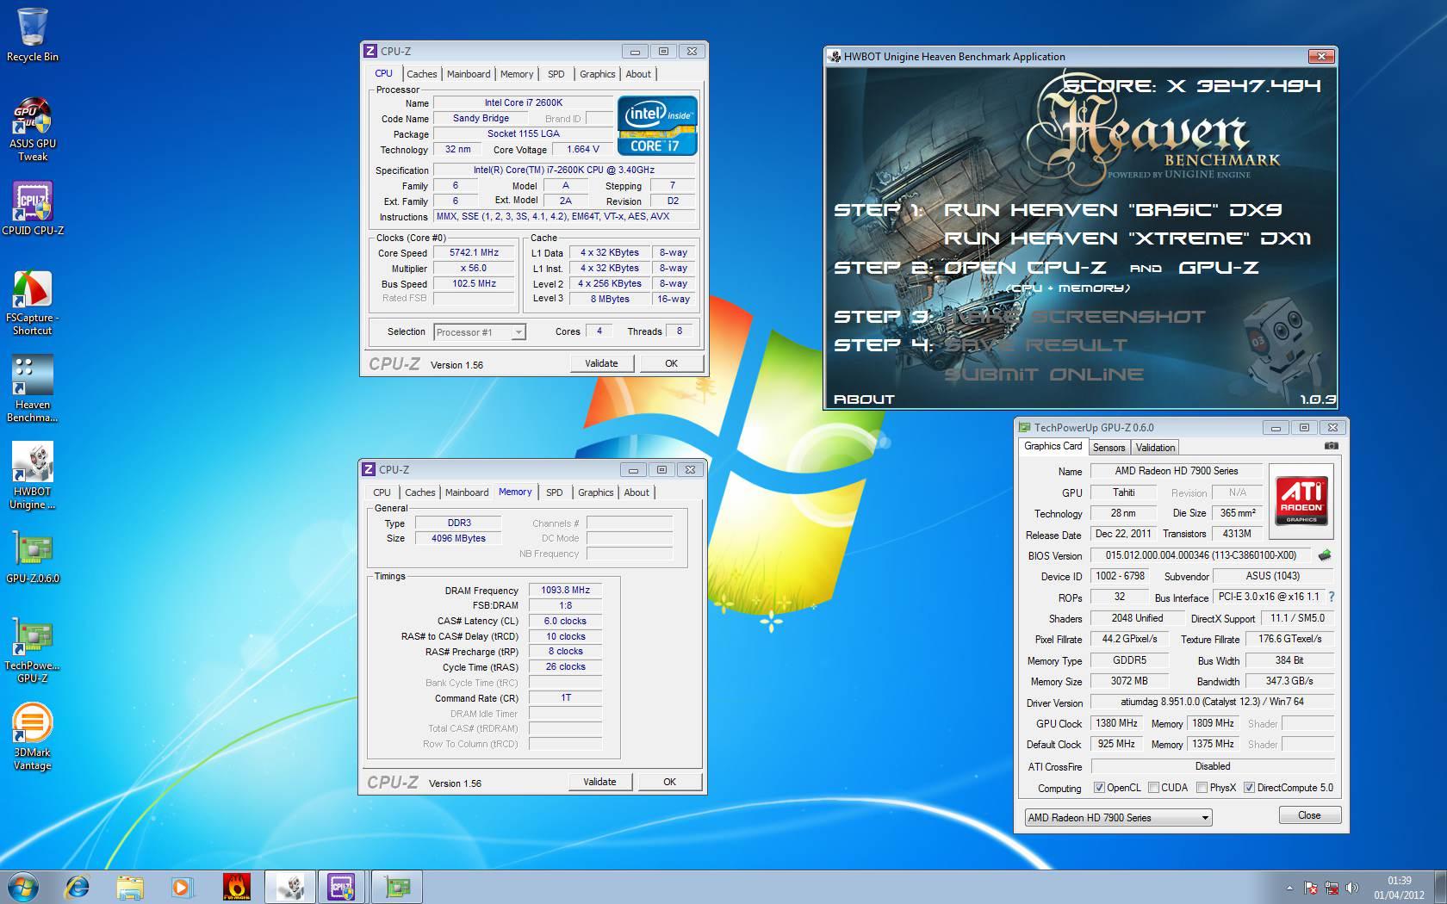Select HWBOT Unigine desktop icon
The image size is (1447, 904).
coord(33,476)
